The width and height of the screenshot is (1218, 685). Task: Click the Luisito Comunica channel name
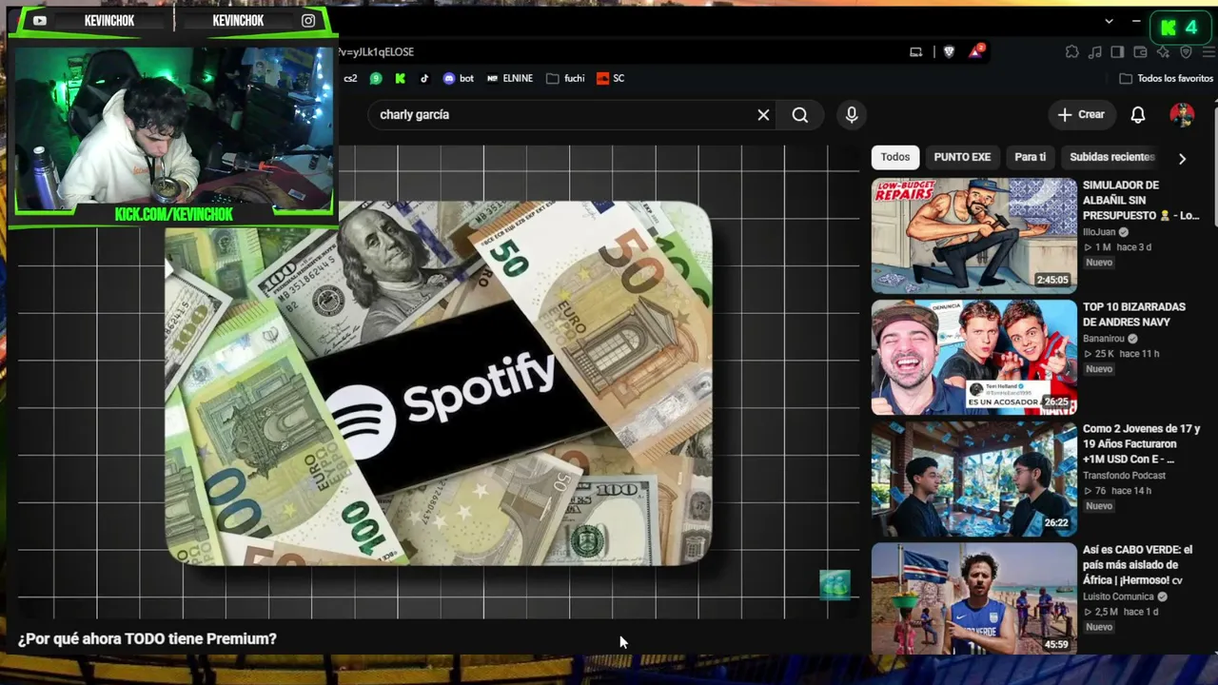[x=1117, y=597]
